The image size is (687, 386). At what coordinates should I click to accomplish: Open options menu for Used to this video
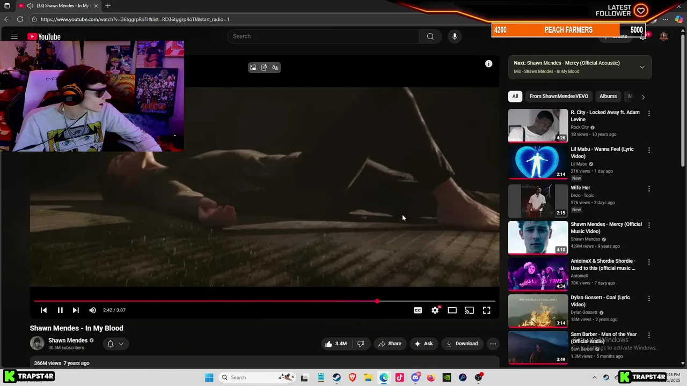point(649,262)
